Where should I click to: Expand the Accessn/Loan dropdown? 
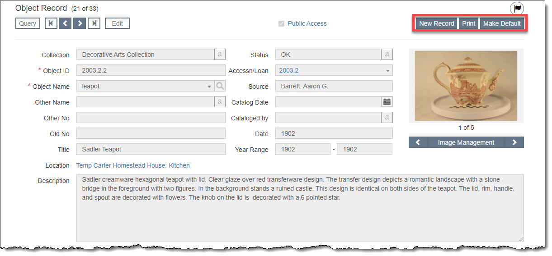pyautogui.click(x=387, y=71)
